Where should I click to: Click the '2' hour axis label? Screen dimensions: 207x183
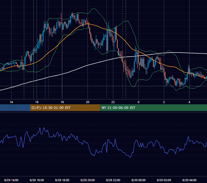click(x=164, y=102)
